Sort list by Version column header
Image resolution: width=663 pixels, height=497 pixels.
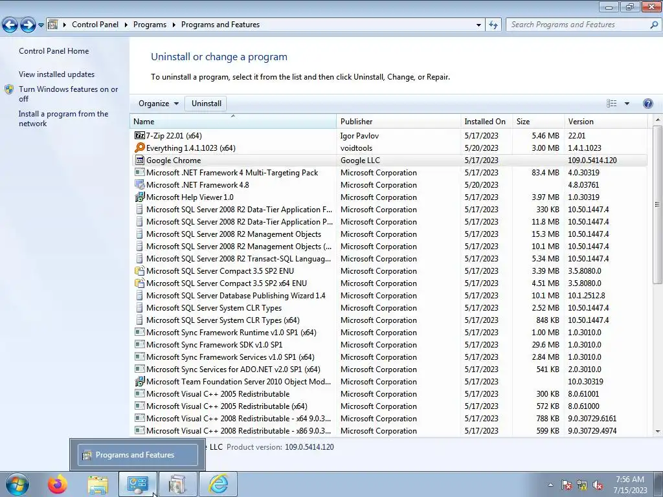point(606,121)
